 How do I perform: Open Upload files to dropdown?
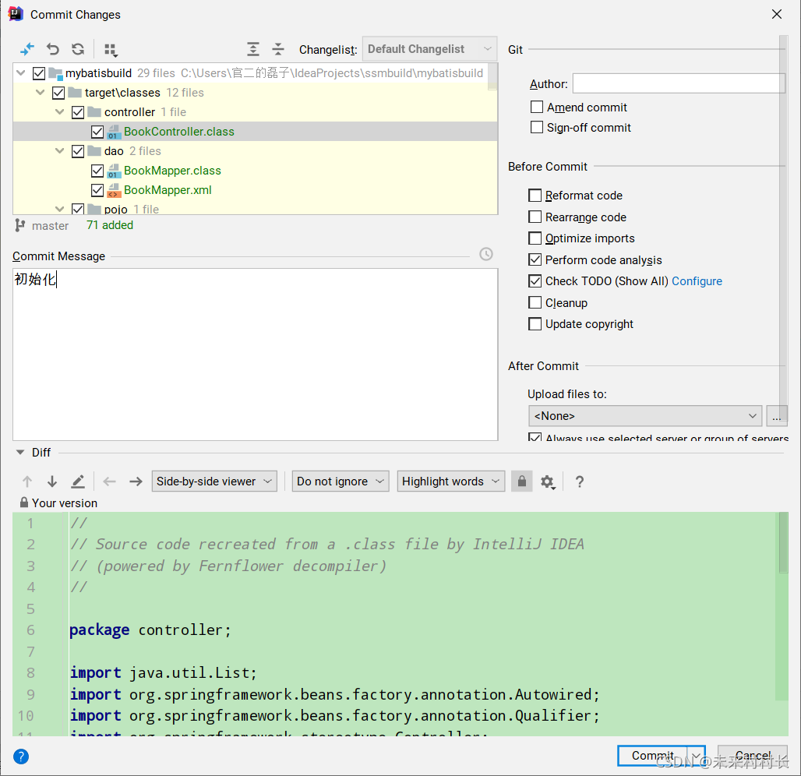coord(644,416)
